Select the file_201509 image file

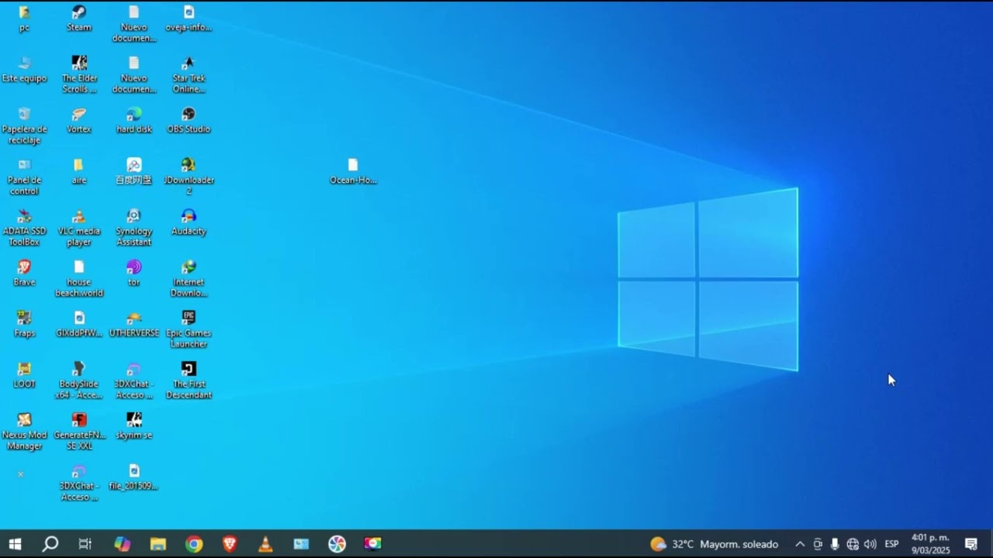click(134, 477)
